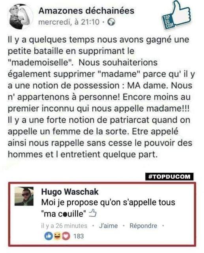Click the TOP DU COM badge text
This screenshot has height=253, width=204.
point(167,23)
